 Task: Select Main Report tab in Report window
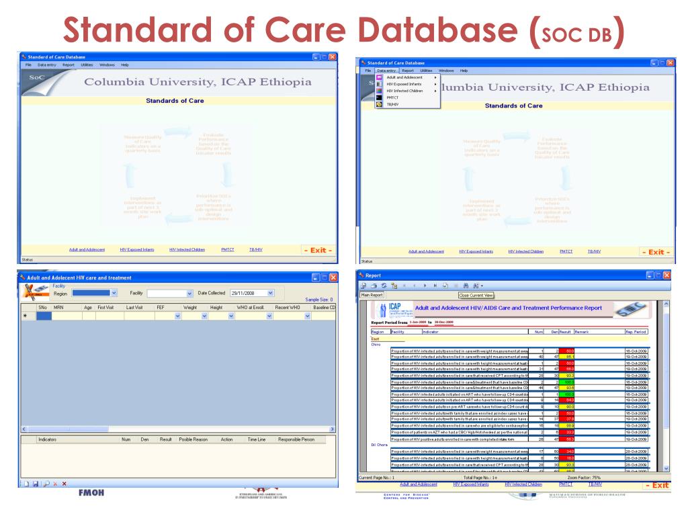(x=372, y=296)
